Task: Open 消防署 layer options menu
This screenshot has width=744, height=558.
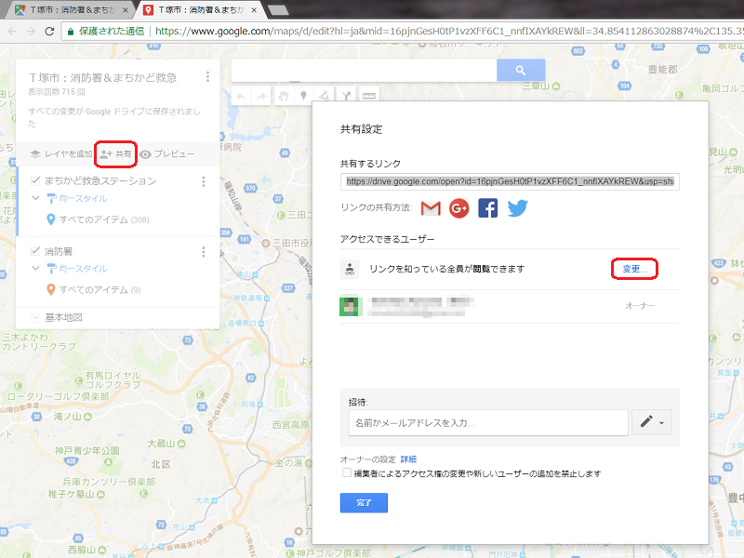Action: 204,251
